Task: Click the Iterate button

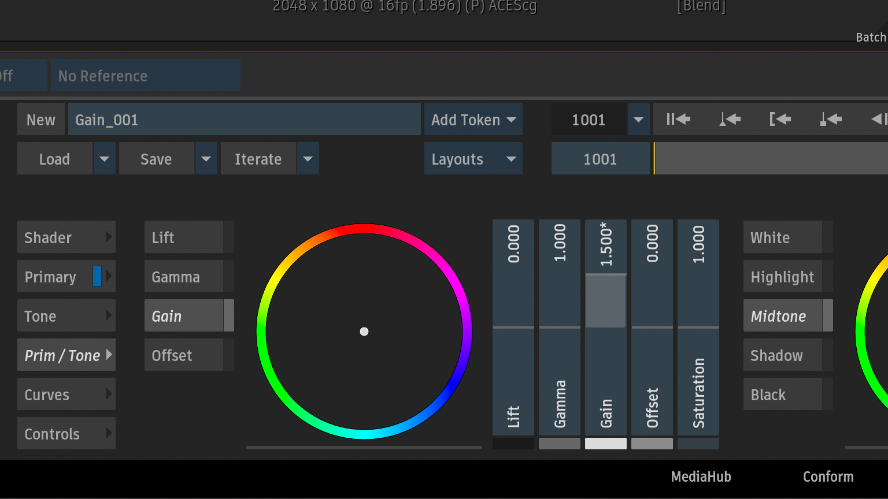Action: (258, 158)
